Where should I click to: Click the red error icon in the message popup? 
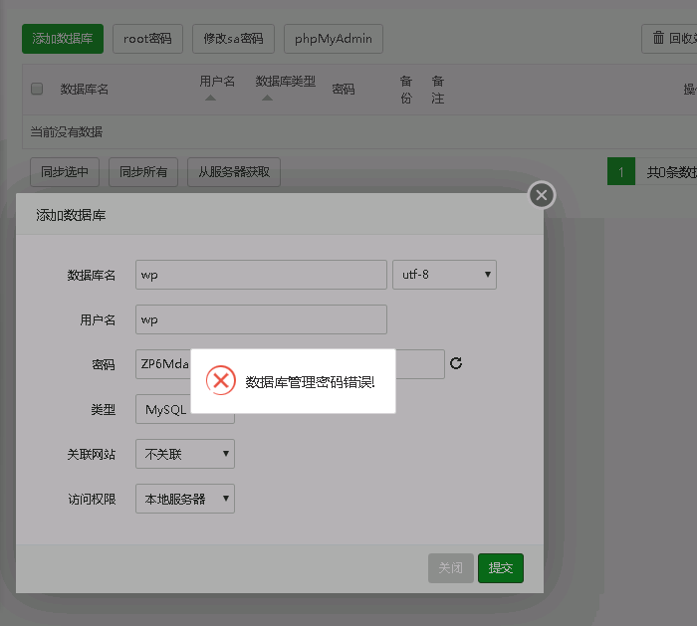click(x=220, y=380)
